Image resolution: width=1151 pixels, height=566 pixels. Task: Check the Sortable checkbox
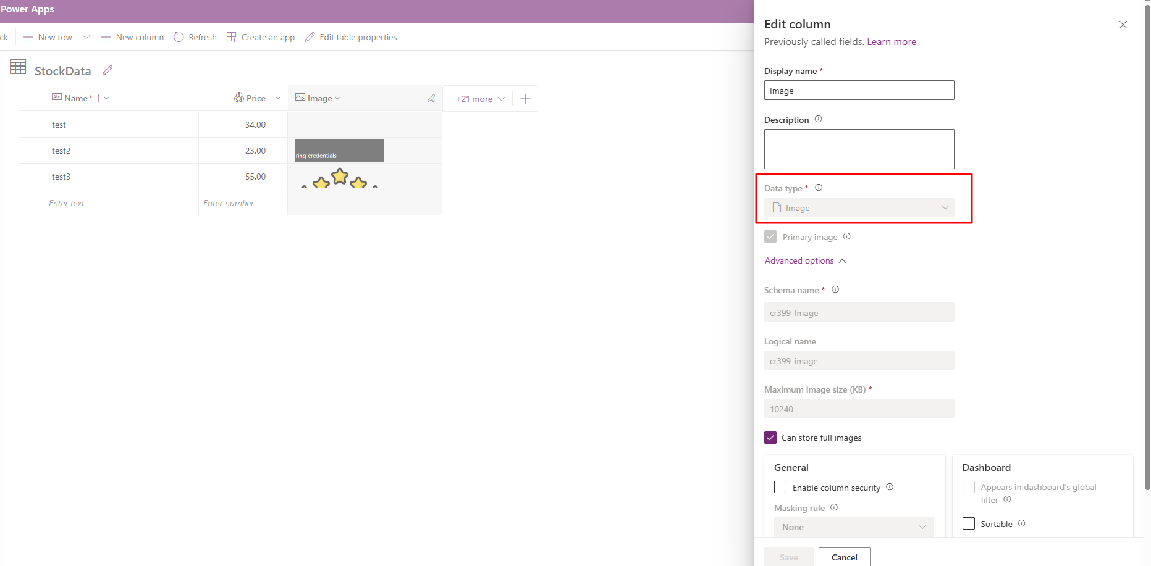coord(969,523)
